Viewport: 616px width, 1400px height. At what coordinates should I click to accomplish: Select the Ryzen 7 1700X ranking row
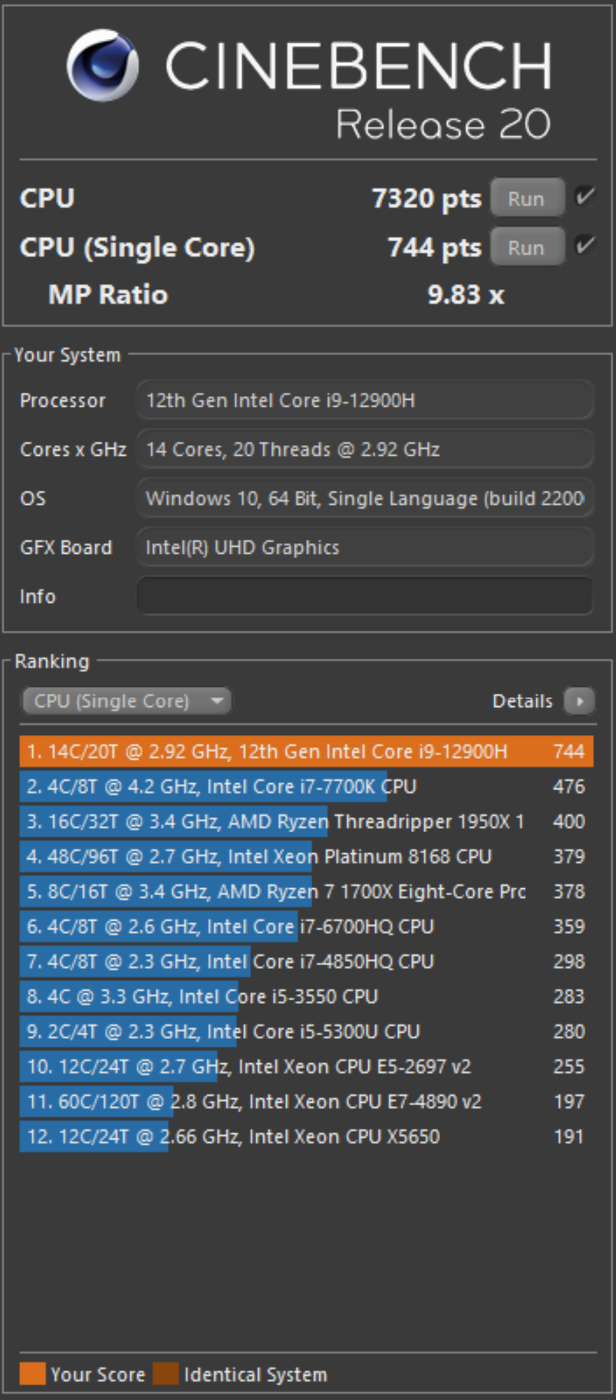coord(307,892)
